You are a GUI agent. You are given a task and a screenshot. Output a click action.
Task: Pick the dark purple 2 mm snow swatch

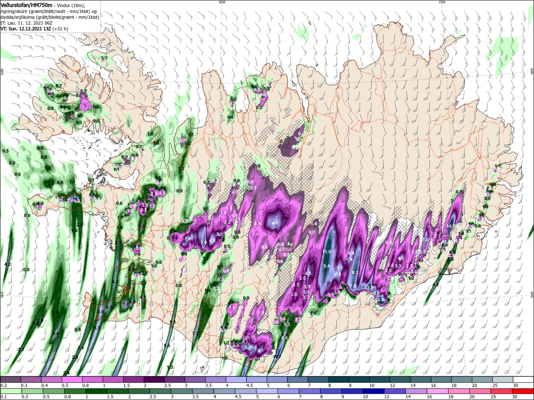154,380
